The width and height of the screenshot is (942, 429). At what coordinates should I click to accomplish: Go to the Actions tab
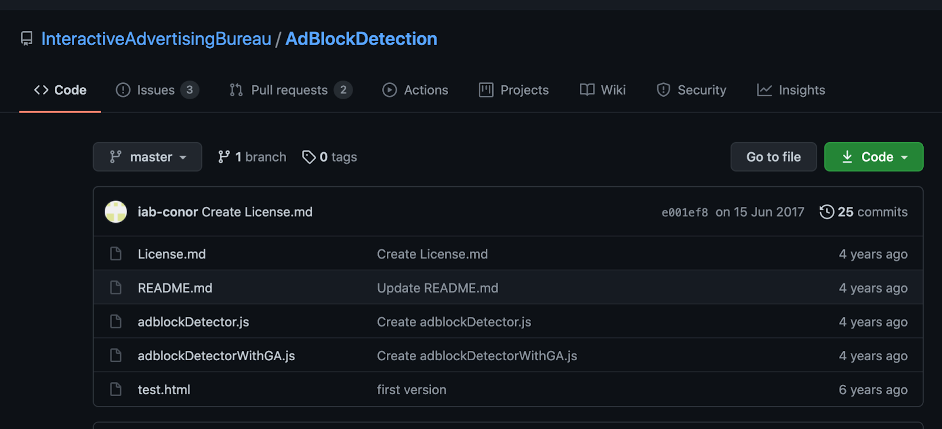pos(415,90)
